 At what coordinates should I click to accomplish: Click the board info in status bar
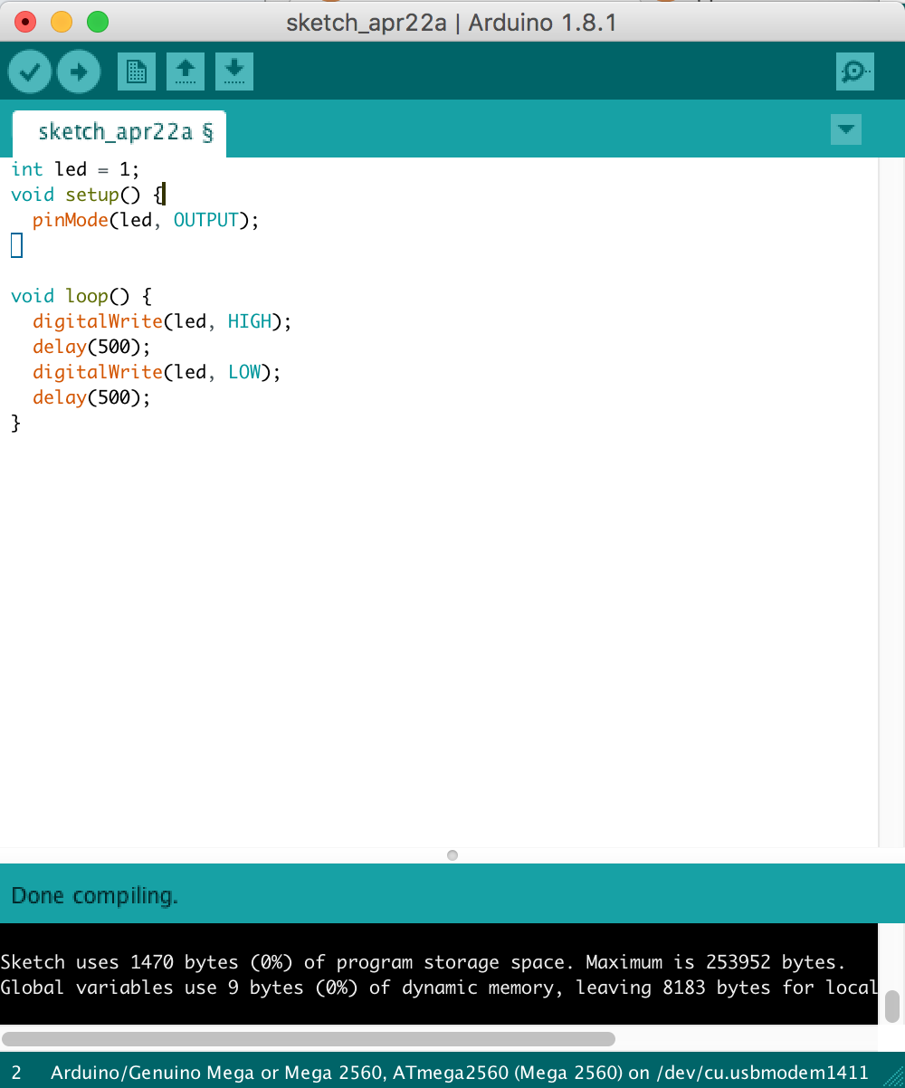tap(460, 1073)
